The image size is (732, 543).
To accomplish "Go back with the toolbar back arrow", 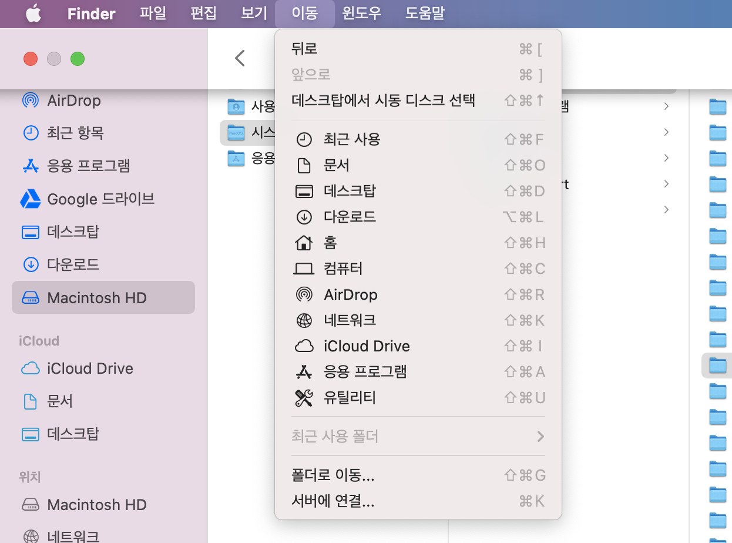I will 240,58.
